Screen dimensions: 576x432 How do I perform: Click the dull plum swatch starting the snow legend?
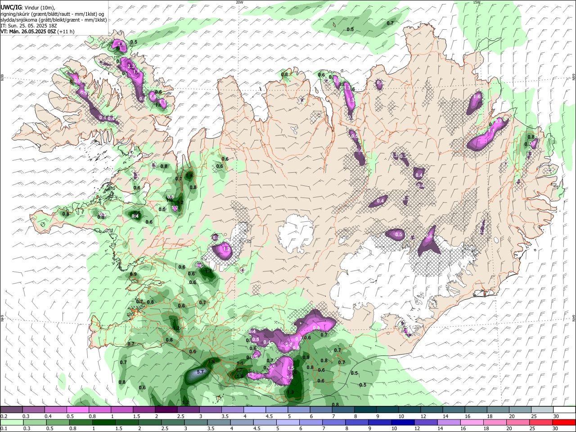tap(11, 410)
